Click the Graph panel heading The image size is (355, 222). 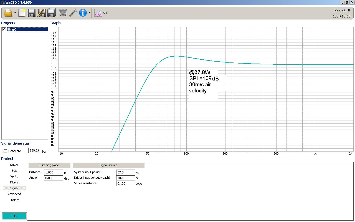tap(55, 23)
